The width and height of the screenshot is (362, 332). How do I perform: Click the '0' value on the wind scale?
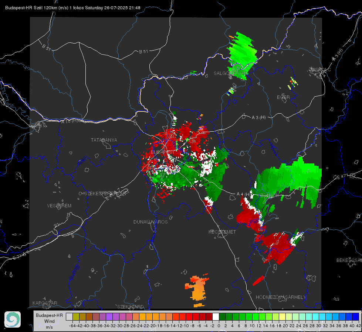pyautogui.click(x=219, y=326)
